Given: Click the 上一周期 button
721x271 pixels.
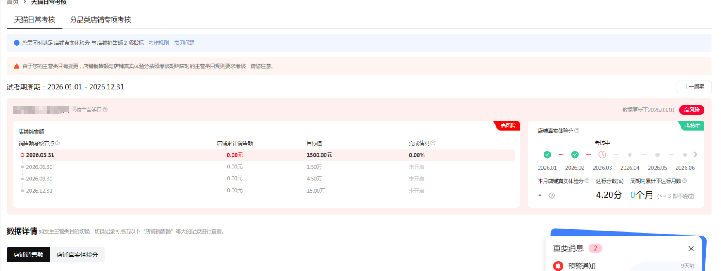Looking at the screenshot, I should 694,87.
